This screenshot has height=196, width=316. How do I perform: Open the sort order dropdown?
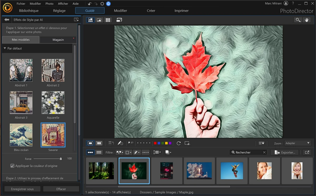[x=157, y=152]
